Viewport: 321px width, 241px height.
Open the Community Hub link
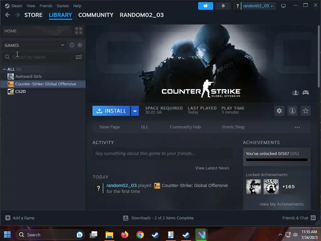(x=185, y=127)
